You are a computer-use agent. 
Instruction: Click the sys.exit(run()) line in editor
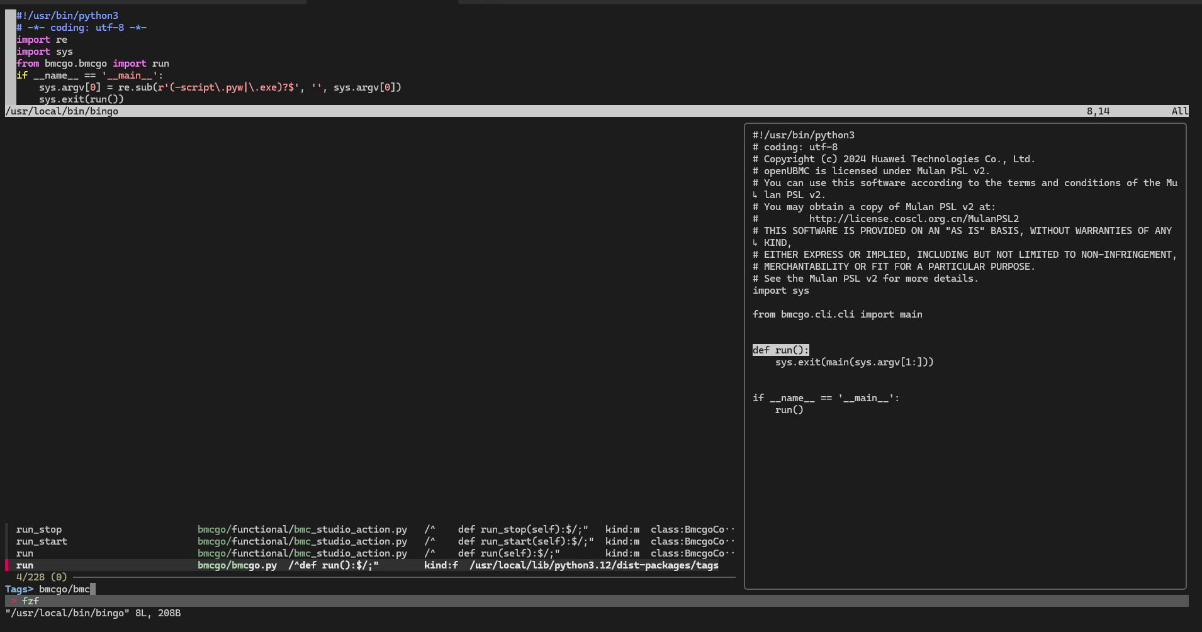81,99
